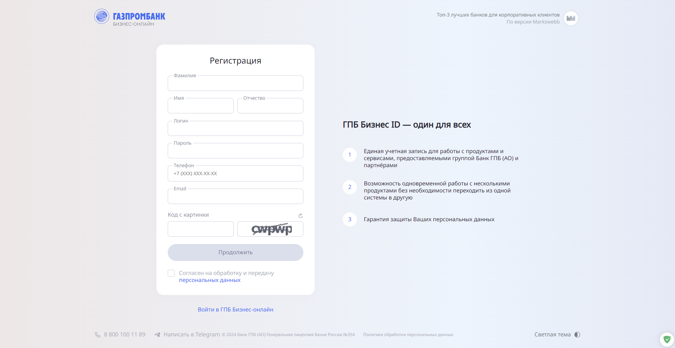The width and height of the screenshot is (675, 348).
Task: Click the captcha code entry field
Action: pyautogui.click(x=200, y=229)
